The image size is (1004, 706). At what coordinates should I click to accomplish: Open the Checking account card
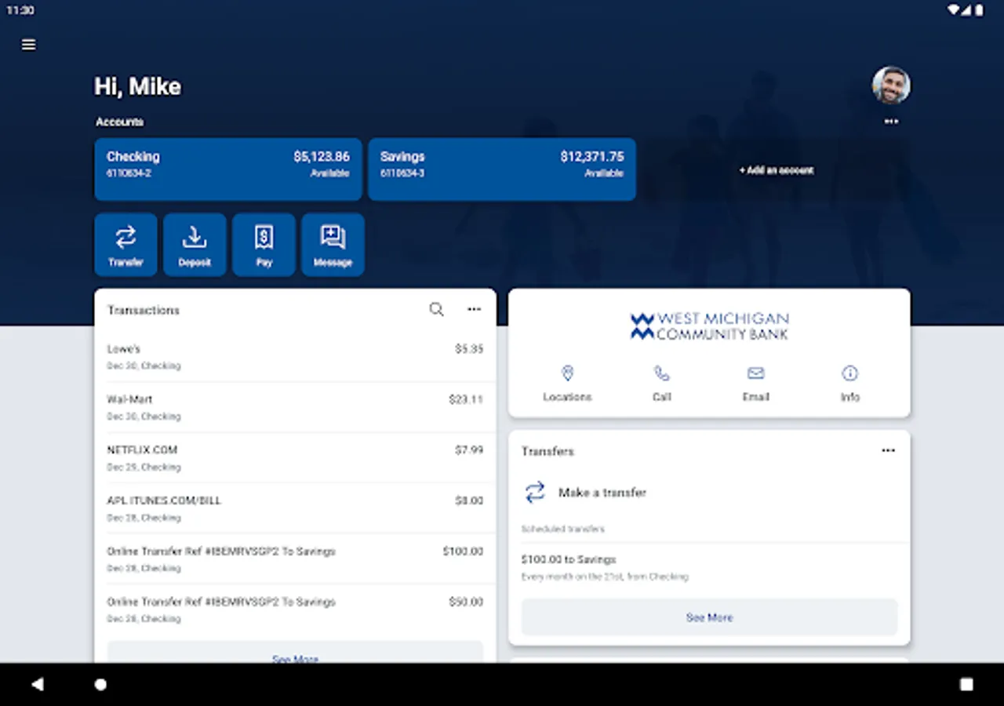coord(228,169)
